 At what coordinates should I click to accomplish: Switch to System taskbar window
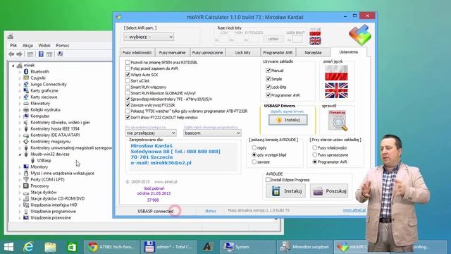coord(247,247)
